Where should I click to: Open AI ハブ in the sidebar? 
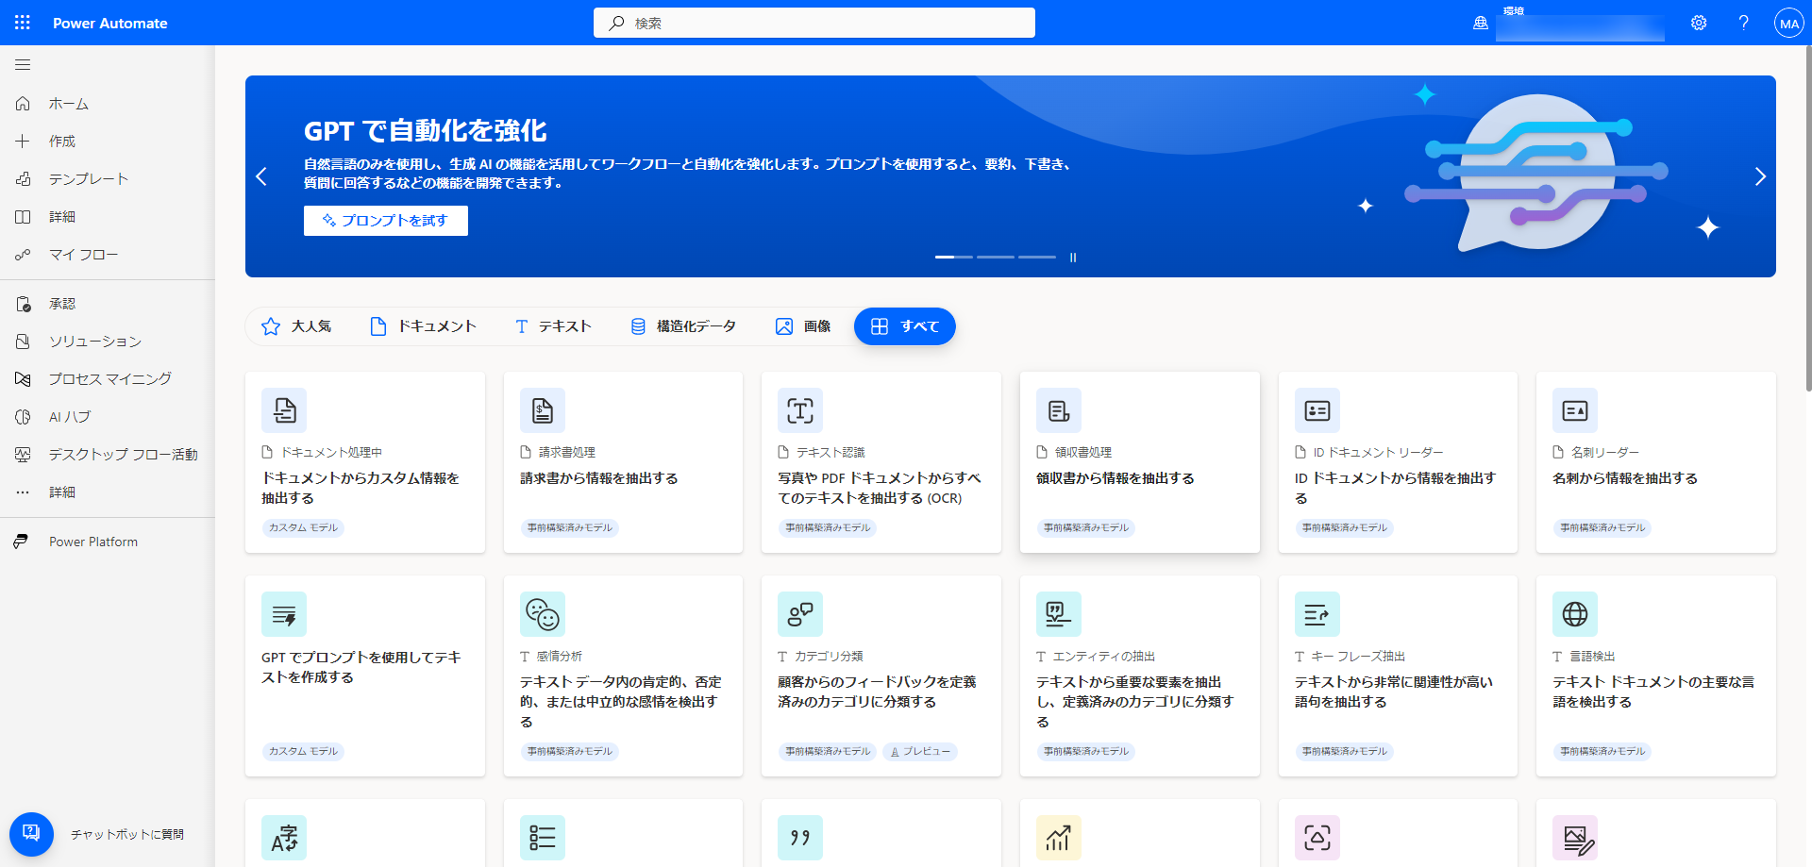tap(108, 417)
